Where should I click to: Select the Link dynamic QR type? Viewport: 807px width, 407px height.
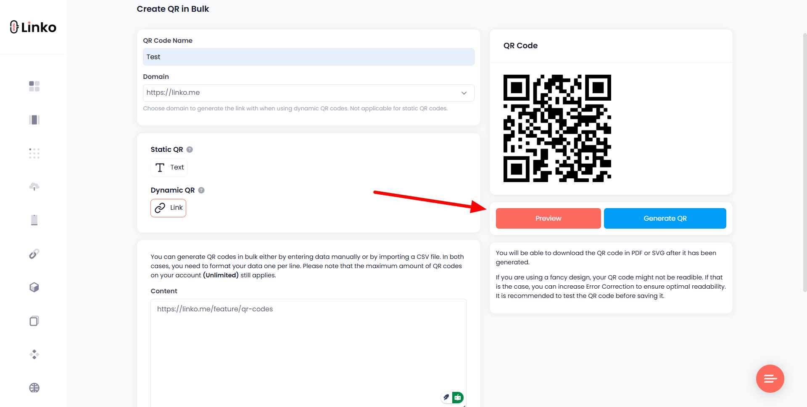click(x=169, y=208)
